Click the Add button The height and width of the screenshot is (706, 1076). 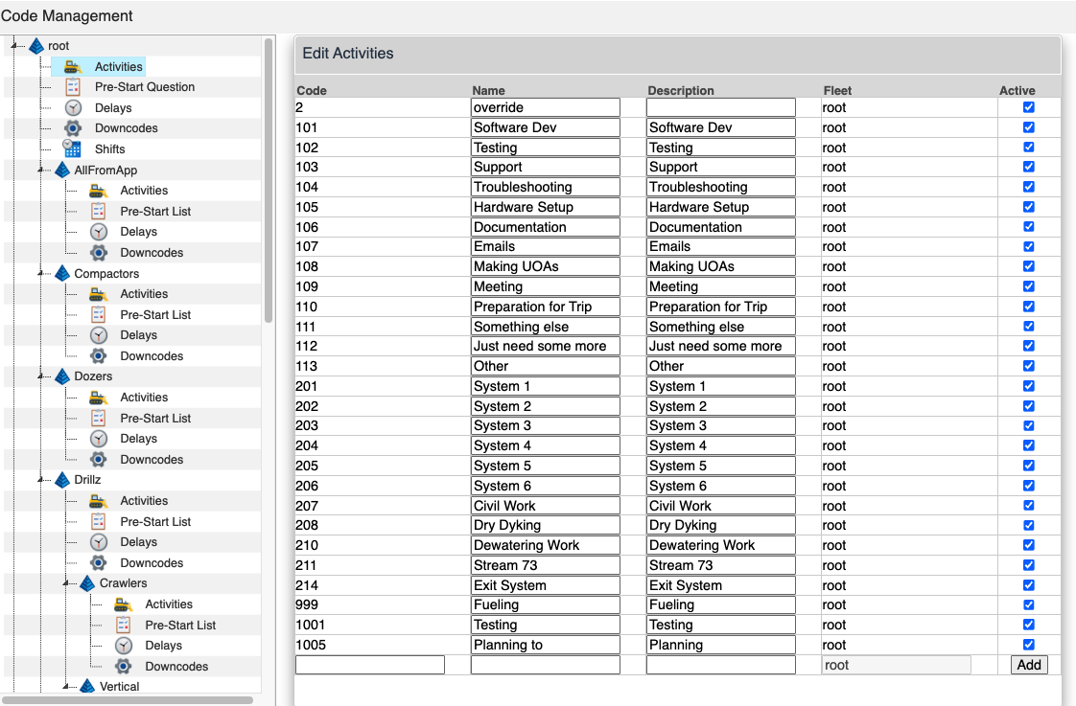[x=1029, y=665]
